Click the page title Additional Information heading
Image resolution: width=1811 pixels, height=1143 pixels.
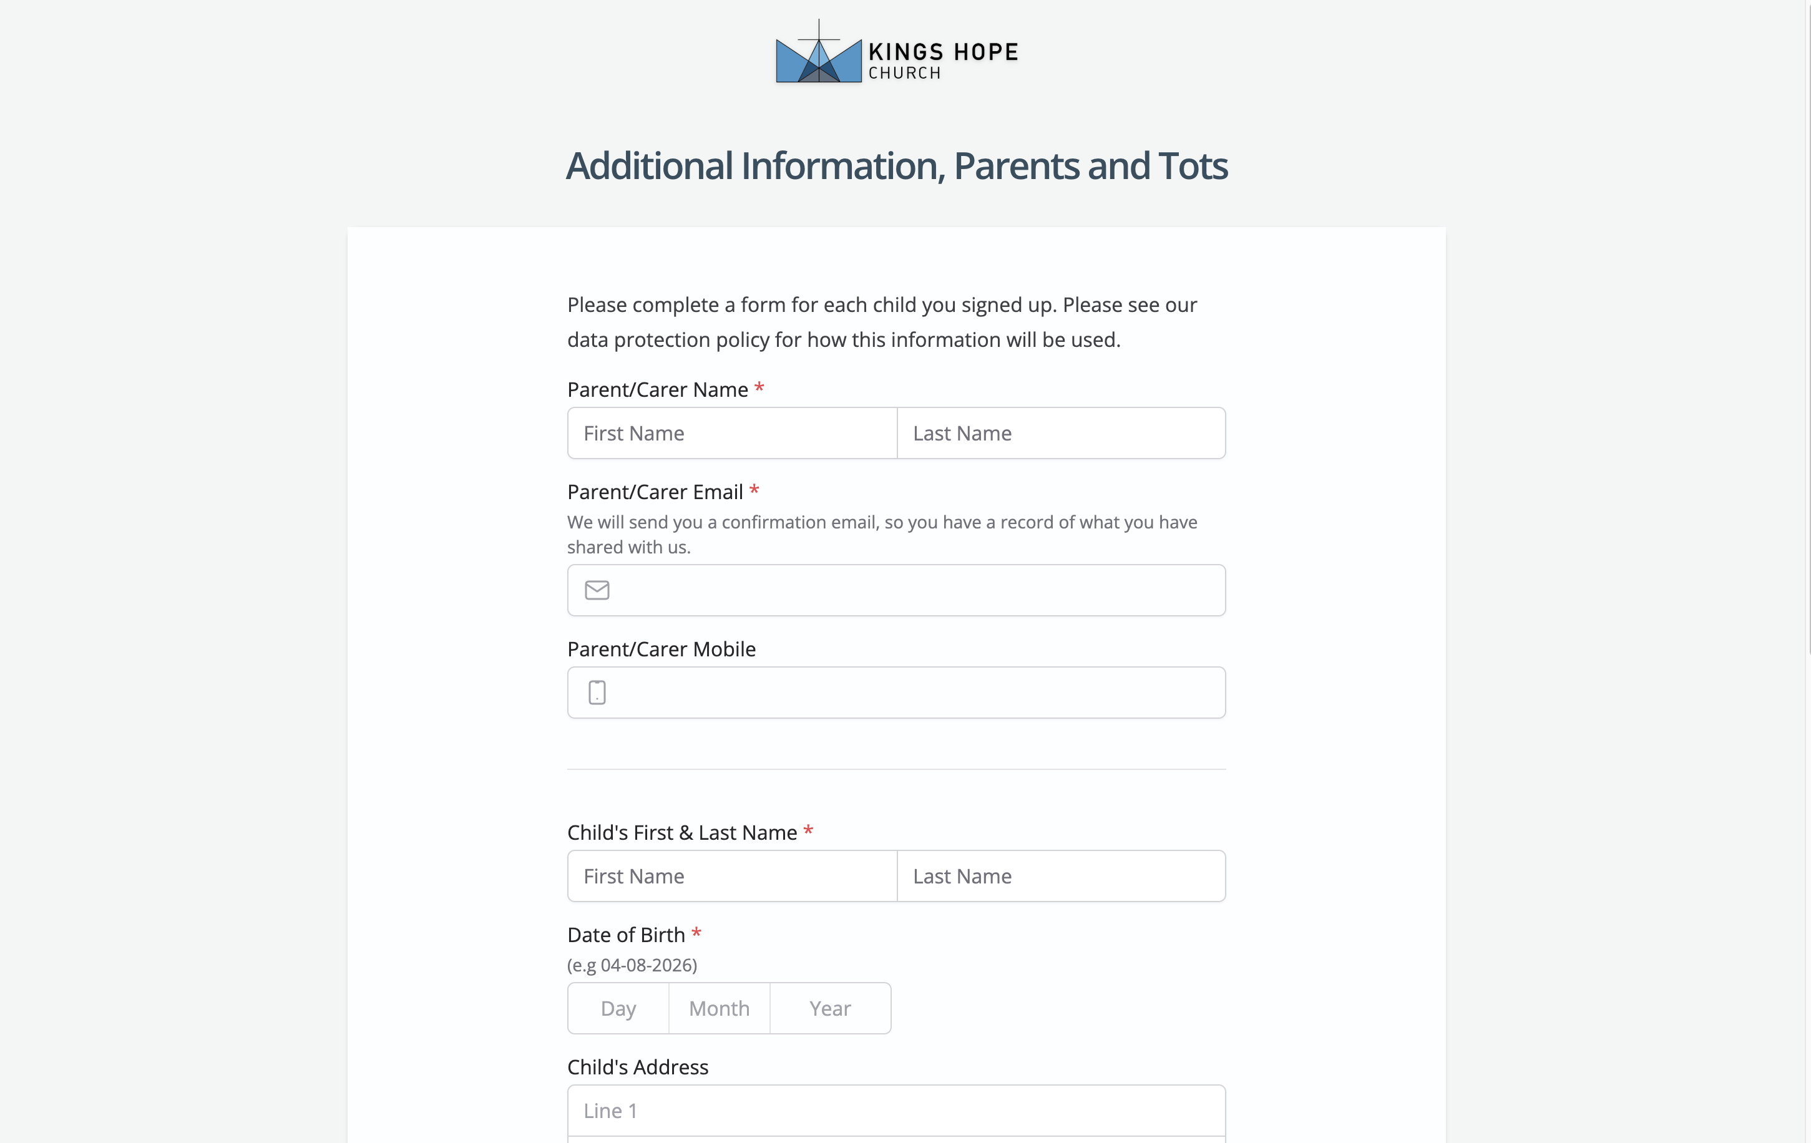tap(897, 166)
